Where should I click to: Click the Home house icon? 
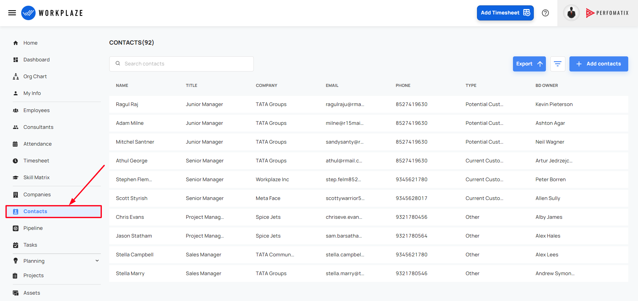[15, 43]
